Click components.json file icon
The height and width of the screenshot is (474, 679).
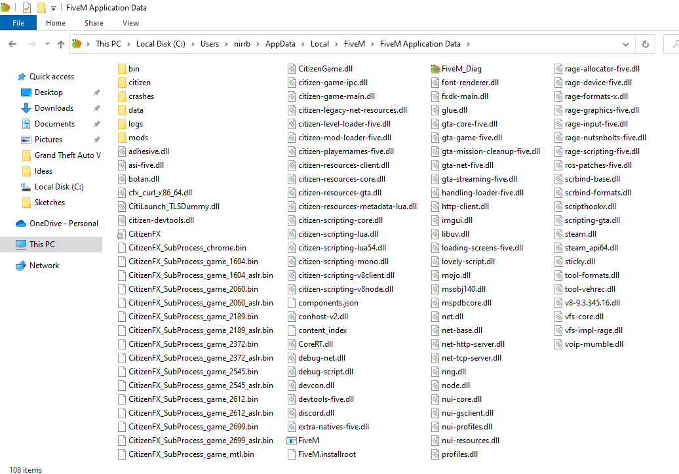point(292,303)
